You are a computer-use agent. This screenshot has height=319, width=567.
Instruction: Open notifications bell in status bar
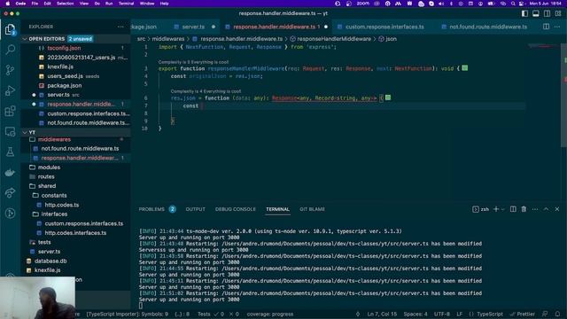pyautogui.click(x=557, y=314)
